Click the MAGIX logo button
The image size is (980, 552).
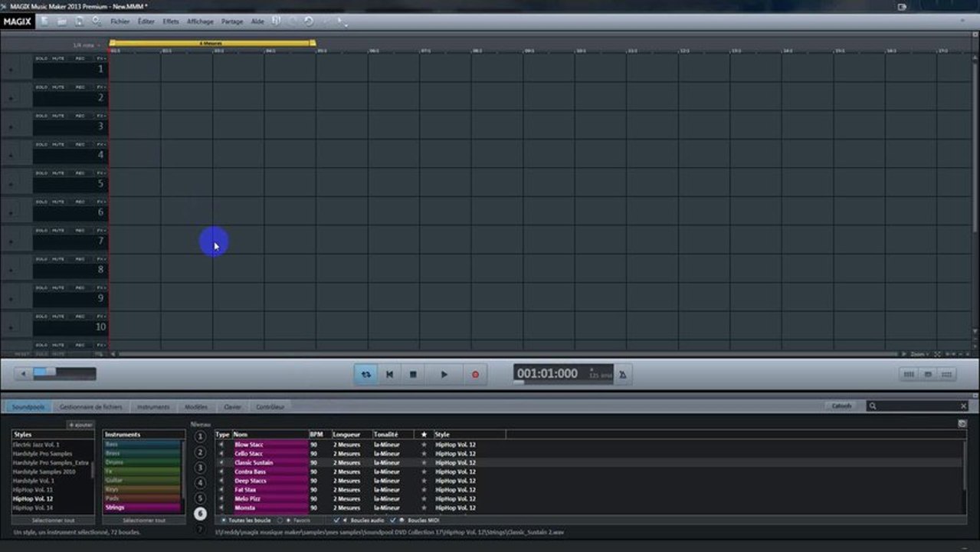pos(17,21)
